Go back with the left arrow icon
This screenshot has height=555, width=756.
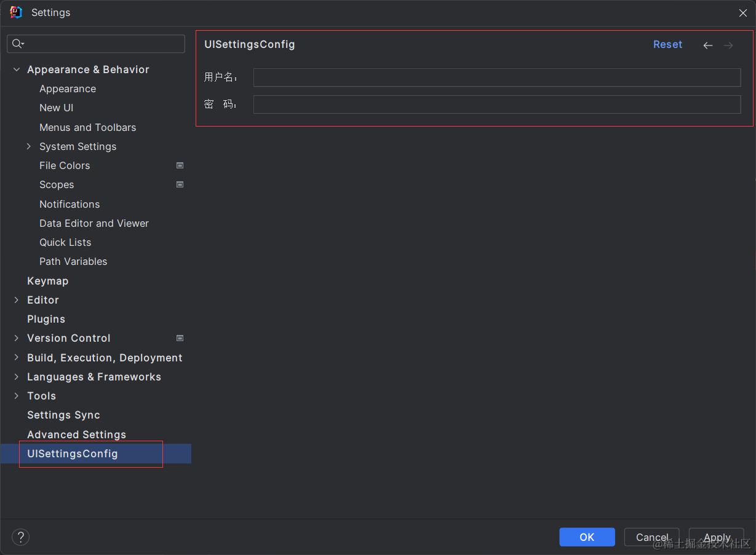coord(708,45)
